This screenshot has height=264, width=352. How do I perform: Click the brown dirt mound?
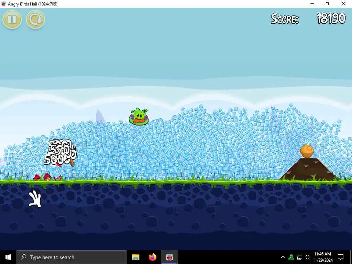[x=309, y=169]
